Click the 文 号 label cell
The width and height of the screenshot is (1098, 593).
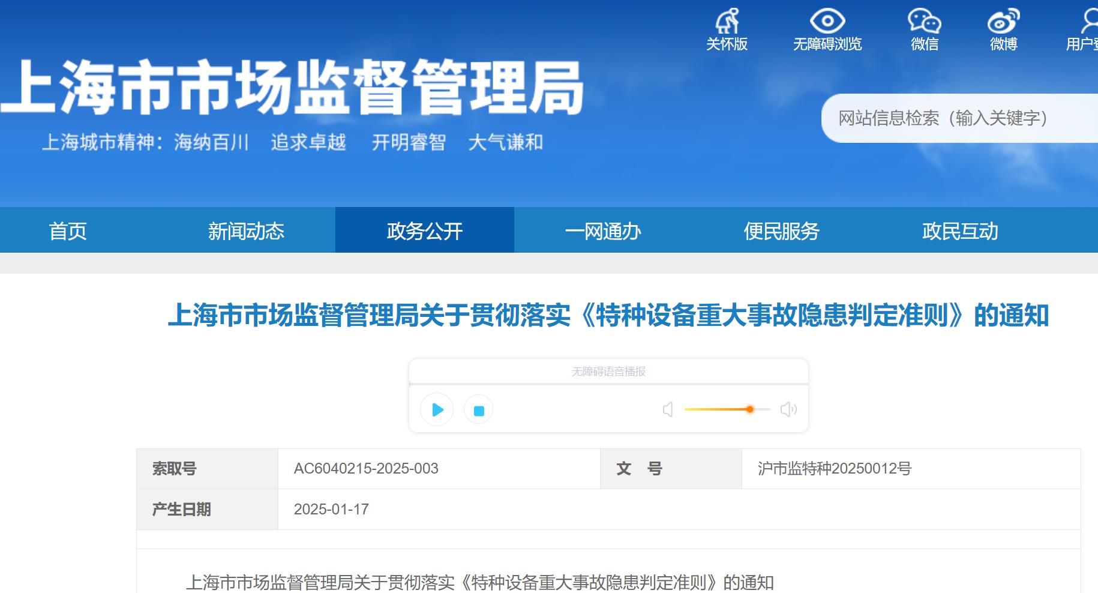coord(671,469)
